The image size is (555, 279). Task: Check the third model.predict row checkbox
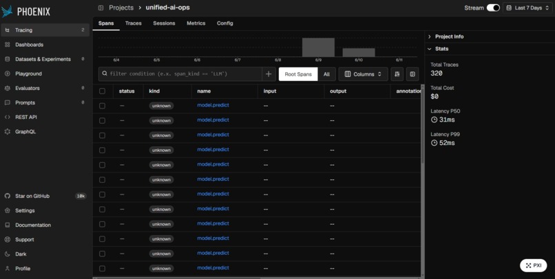click(103, 135)
